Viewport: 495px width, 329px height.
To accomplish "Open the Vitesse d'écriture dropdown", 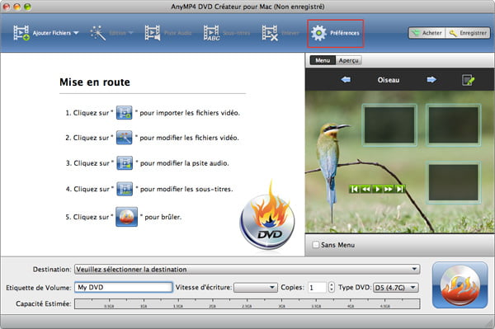I will [x=256, y=288].
